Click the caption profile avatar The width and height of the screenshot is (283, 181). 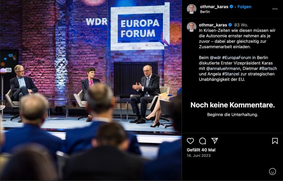[192, 27]
